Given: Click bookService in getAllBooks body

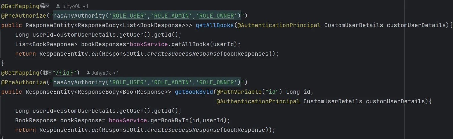Looking at the screenshot, I should click(x=149, y=44).
